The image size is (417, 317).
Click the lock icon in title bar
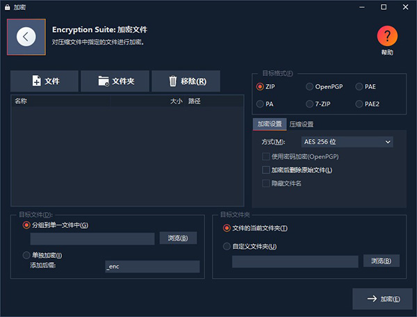point(8,7)
